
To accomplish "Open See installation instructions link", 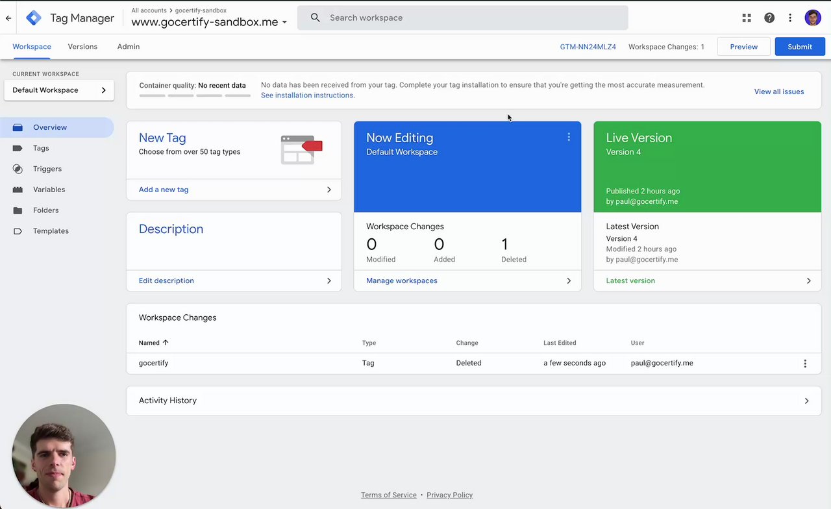I will click(308, 95).
